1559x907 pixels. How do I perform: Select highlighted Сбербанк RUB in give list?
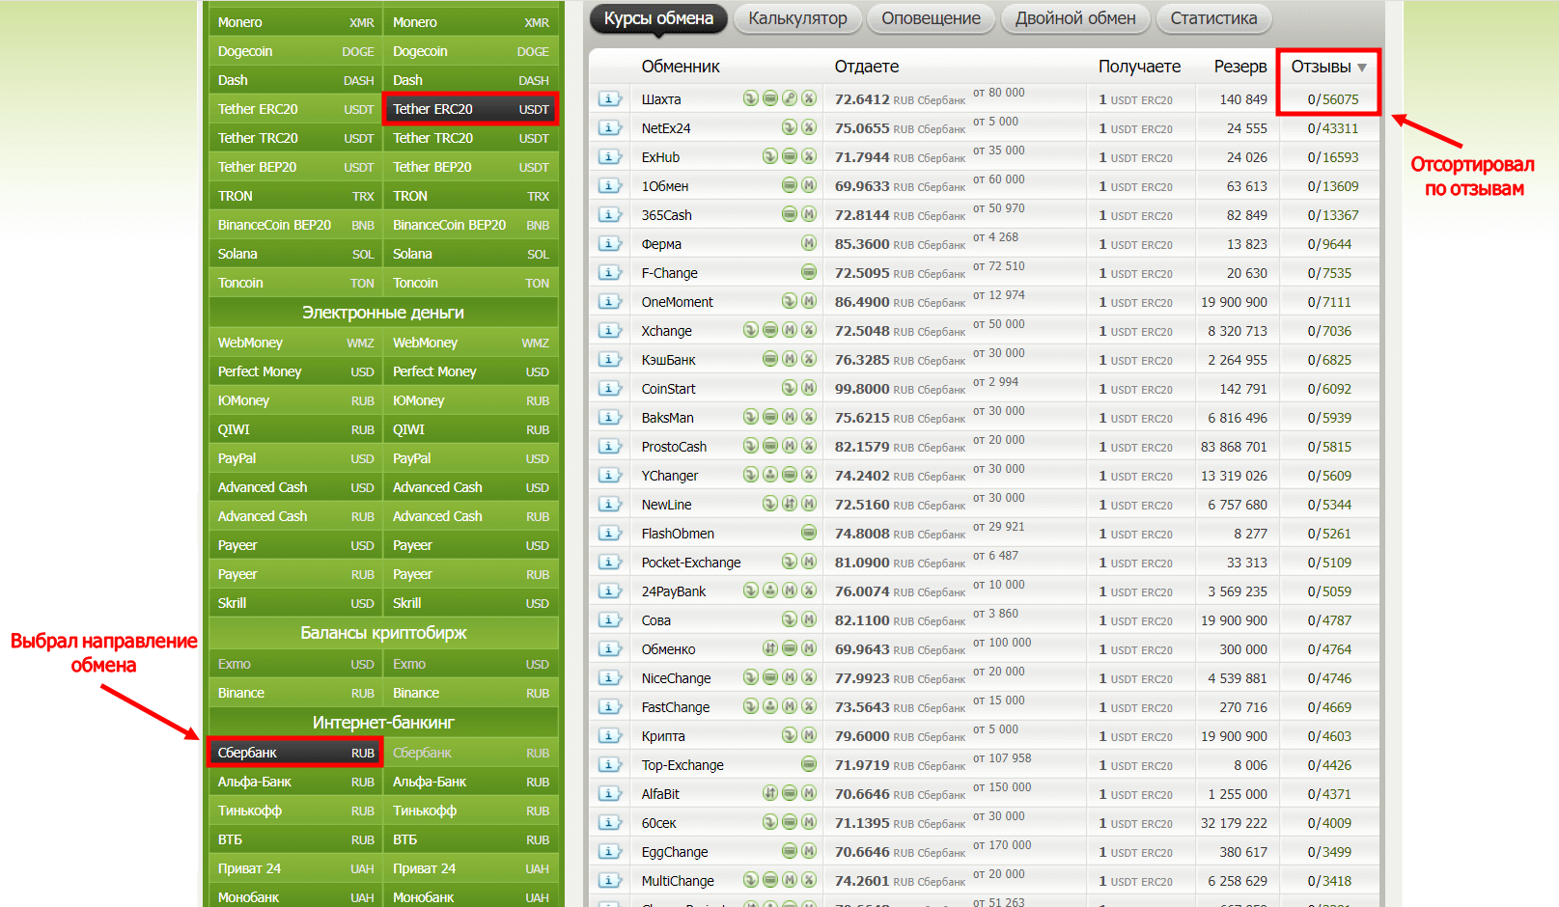(x=295, y=753)
